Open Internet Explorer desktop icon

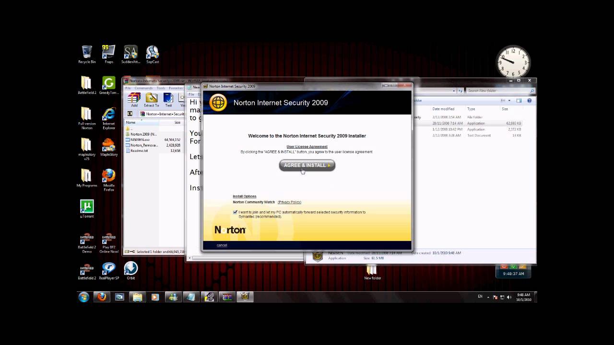click(109, 119)
